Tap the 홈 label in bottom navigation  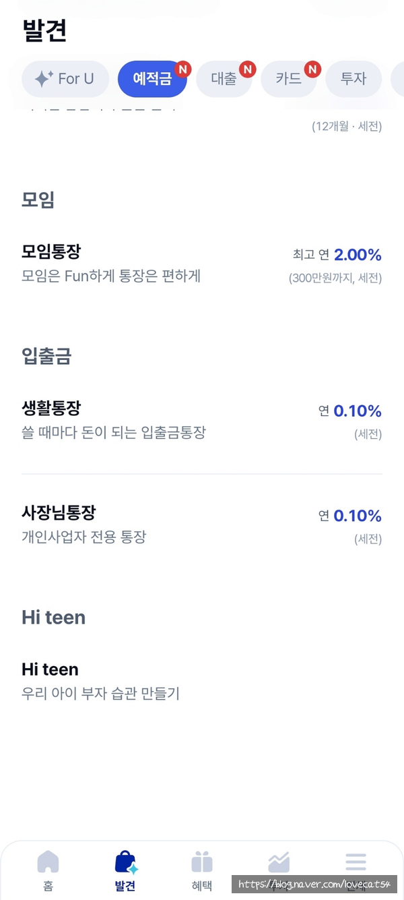tap(48, 886)
